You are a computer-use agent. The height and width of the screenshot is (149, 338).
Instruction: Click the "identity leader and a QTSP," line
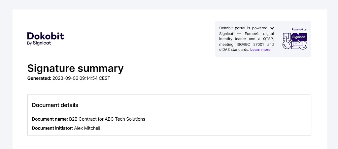[246, 39]
